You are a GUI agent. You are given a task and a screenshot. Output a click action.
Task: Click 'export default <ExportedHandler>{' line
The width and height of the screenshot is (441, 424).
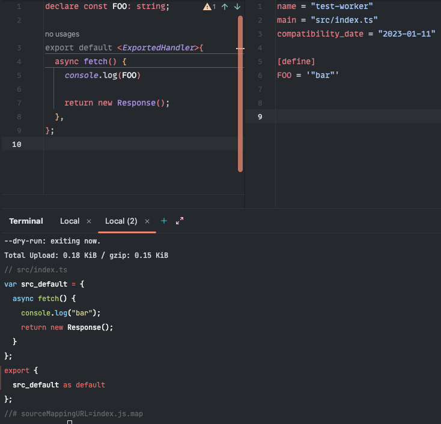point(124,48)
